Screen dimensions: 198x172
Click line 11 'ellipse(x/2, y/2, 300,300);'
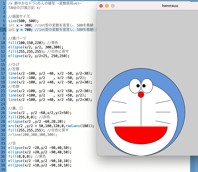(36, 47)
